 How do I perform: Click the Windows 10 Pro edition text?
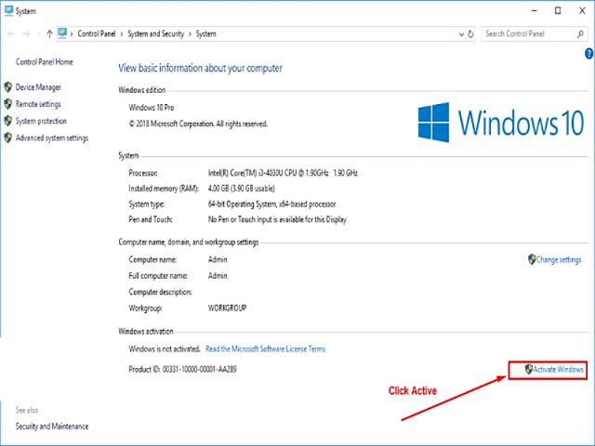(152, 108)
